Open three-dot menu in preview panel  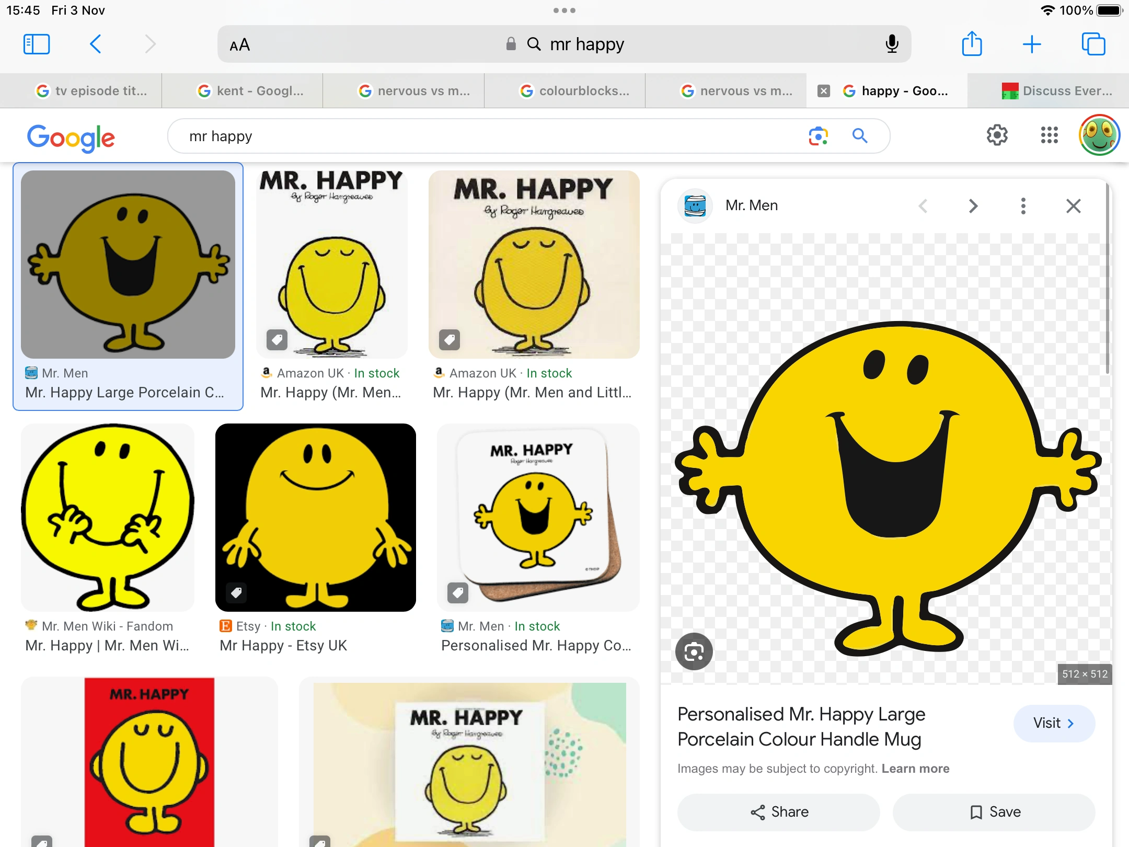pyautogui.click(x=1023, y=206)
